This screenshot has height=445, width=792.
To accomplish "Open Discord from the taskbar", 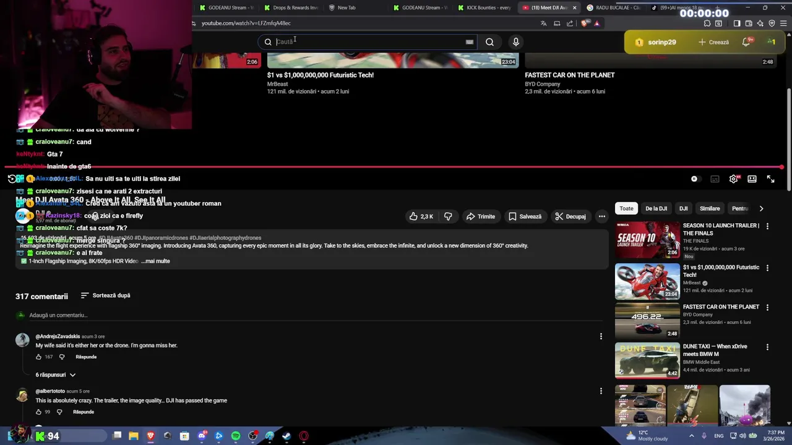I will pyautogui.click(x=202, y=436).
